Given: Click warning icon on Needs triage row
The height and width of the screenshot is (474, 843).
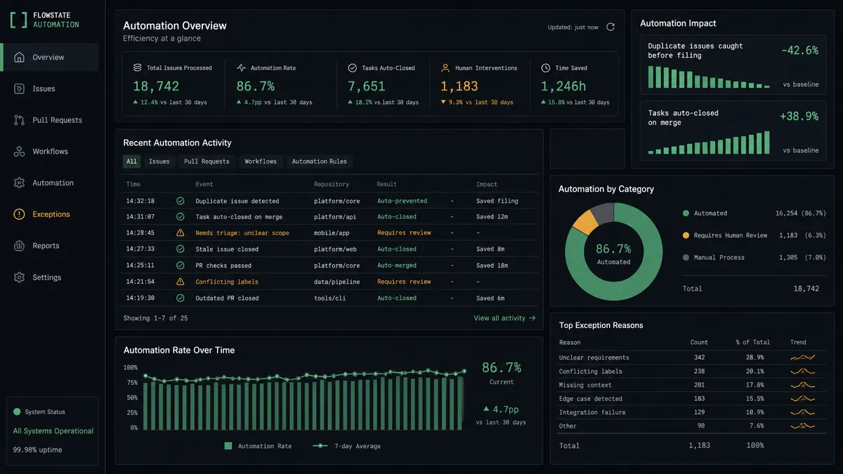Looking at the screenshot, I should [181, 233].
